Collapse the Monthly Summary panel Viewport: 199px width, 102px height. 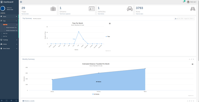tap(190, 59)
